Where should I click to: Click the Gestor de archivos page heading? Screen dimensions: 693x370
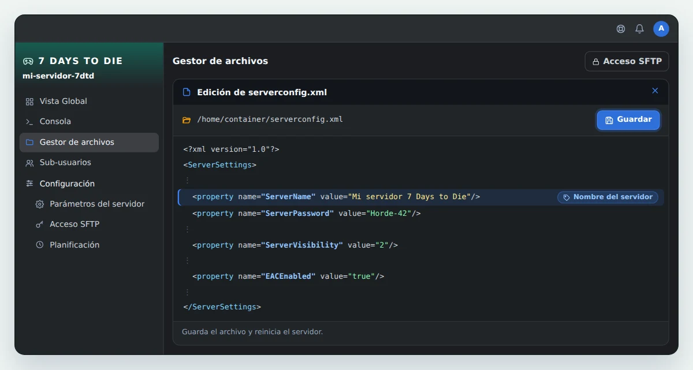coord(220,61)
